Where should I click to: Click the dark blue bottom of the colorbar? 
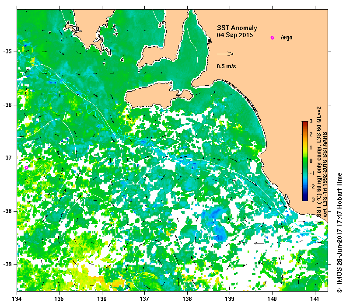305,199
